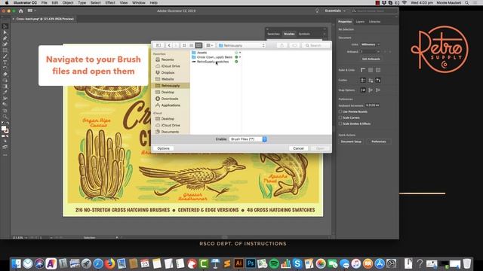Select Cross Country Supply Basic folder

point(214,57)
